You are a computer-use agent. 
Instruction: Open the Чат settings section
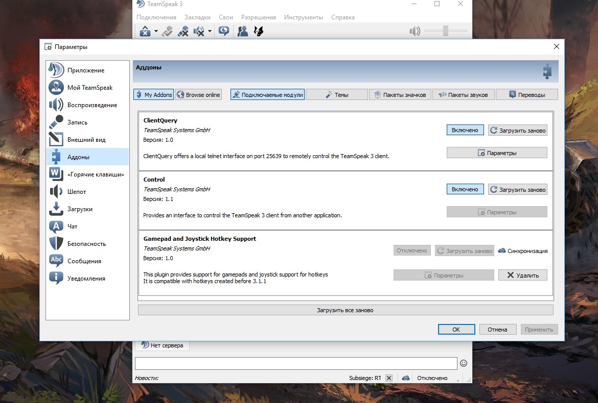pos(87,226)
